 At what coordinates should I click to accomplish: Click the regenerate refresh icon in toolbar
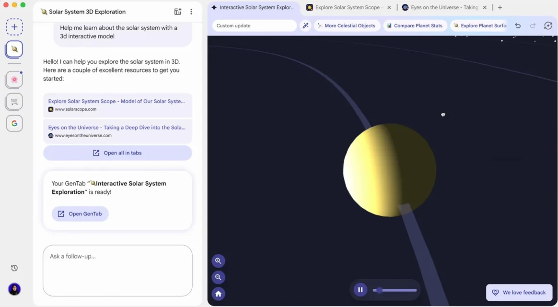point(548,26)
